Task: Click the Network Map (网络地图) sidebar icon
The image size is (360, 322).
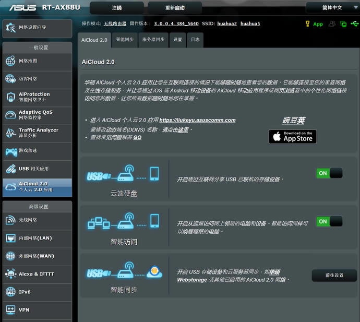Action: (x=10, y=61)
